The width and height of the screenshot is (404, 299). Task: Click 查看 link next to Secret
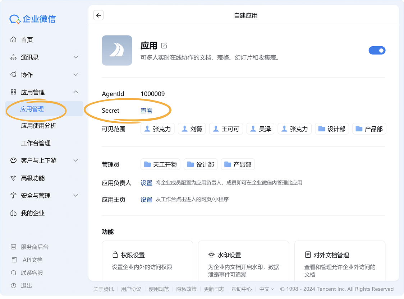[146, 111]
